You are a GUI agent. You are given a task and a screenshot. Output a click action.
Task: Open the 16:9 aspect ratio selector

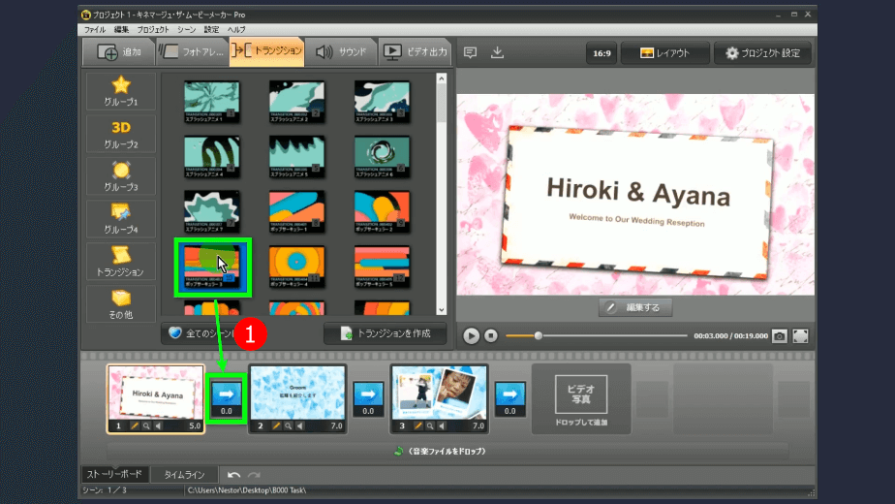click(x=600, y=52)
